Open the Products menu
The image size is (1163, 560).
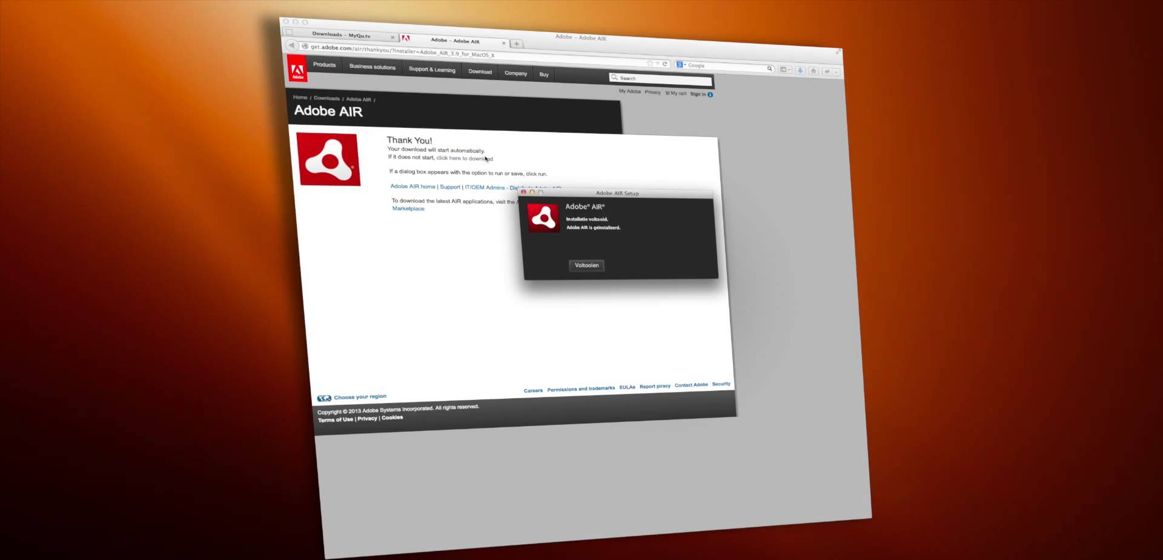click(x=324, y=65)
